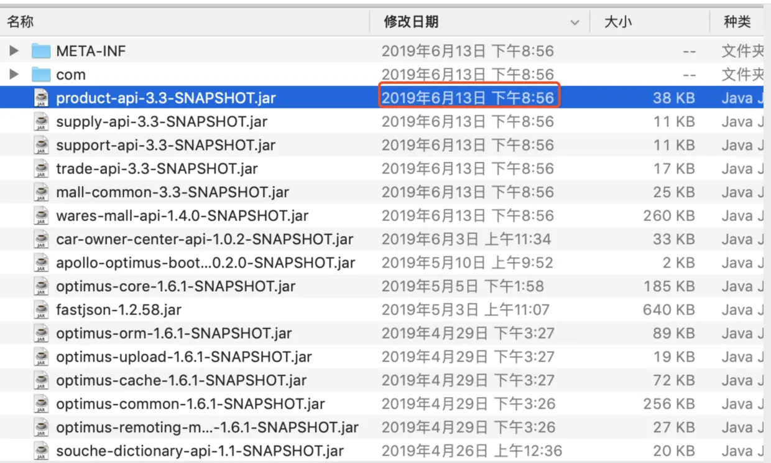Click the fastjson-1.2.58.jar file icon
The height and width of the screenshot is (463, 771).
point(41,310)
